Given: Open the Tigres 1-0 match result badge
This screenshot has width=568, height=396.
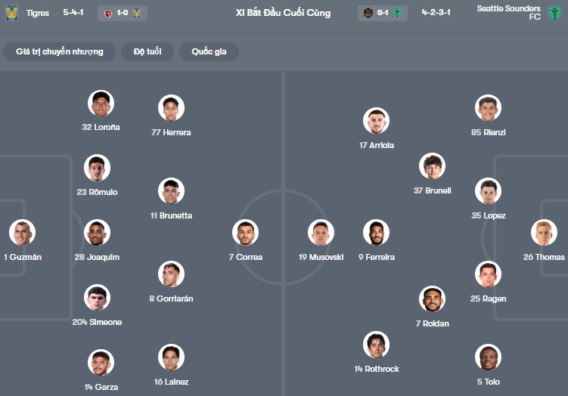Looking at the screenshot, I should coord(123,13).
